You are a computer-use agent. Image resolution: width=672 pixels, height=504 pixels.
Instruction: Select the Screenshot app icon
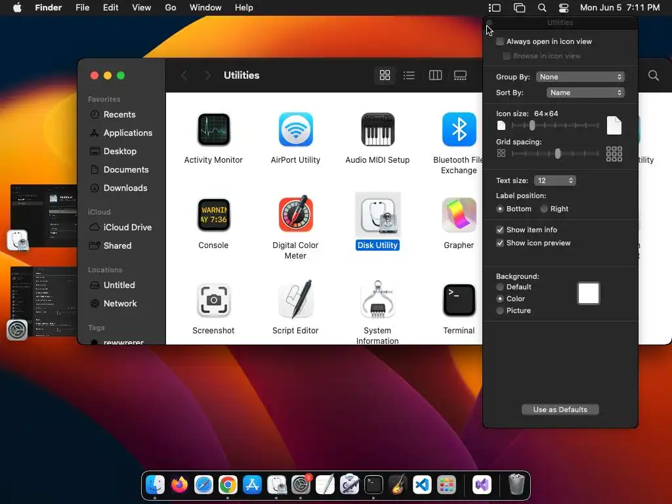[213, 300]
